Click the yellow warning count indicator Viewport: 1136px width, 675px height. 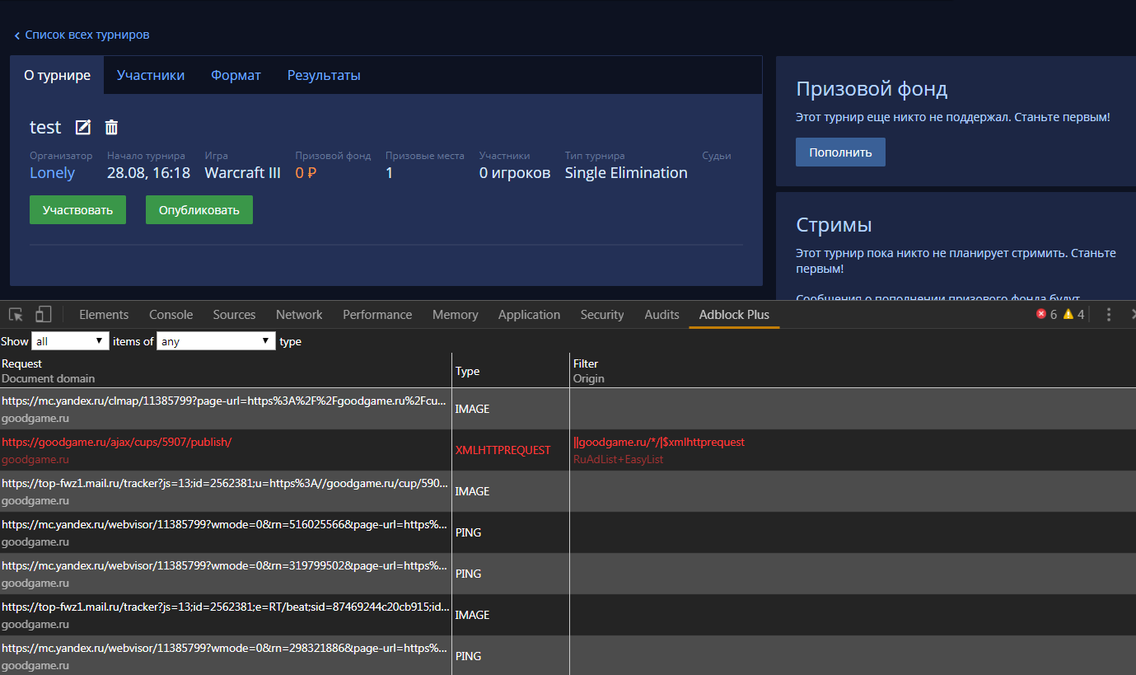click(1073, 314)
